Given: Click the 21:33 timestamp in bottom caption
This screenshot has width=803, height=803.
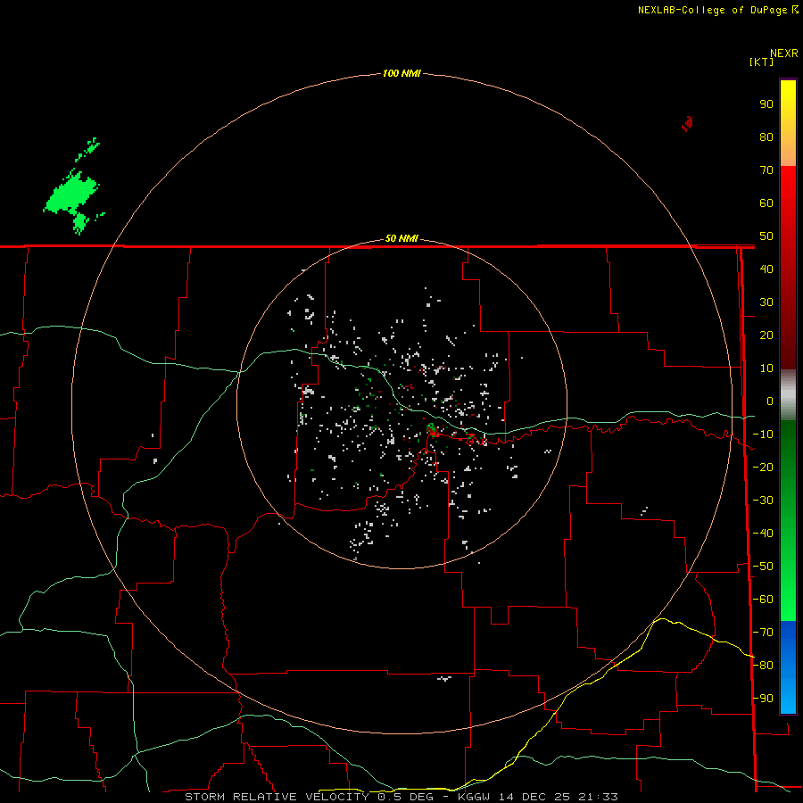Looking at the screenshot, I should [x=598, y=797].
